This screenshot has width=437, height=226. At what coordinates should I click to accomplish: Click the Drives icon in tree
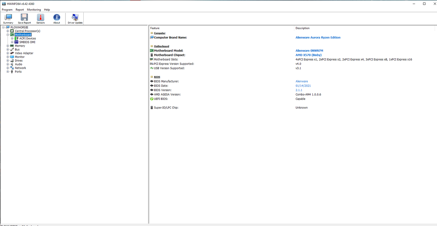point(12,61)
